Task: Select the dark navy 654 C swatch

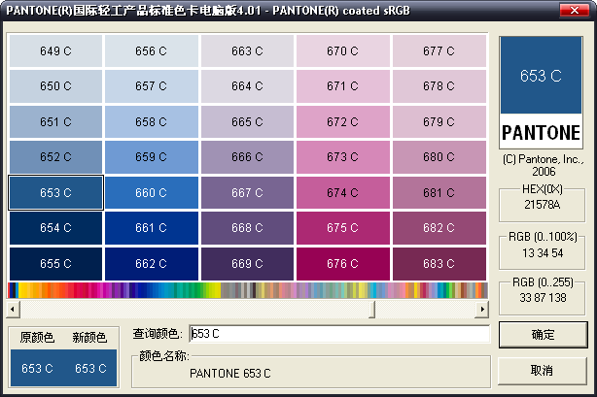Action: click(x=55, y=228)
